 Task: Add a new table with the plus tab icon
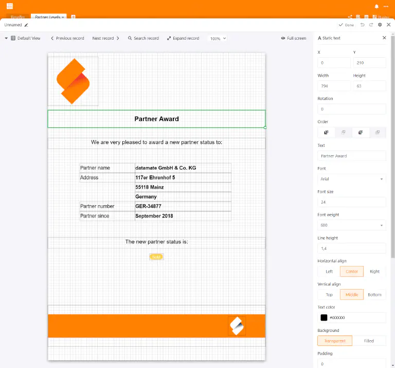coord(74,17)
